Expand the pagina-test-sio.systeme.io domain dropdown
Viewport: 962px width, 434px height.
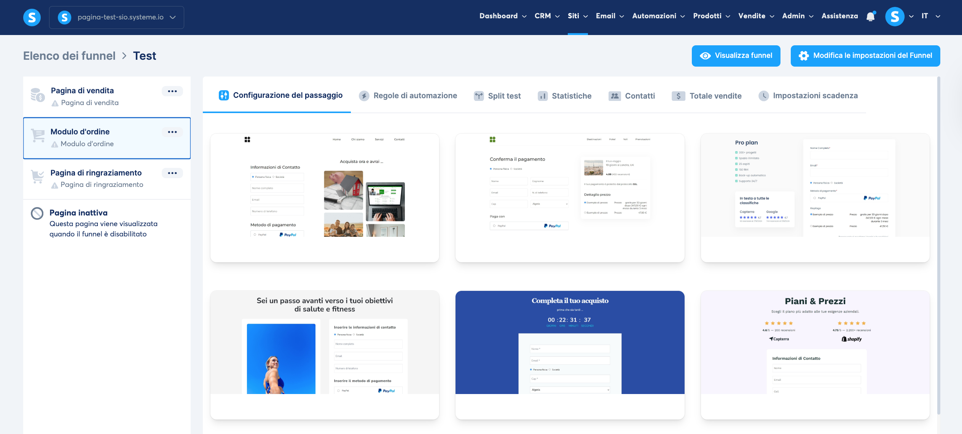(x=116, y=17)
